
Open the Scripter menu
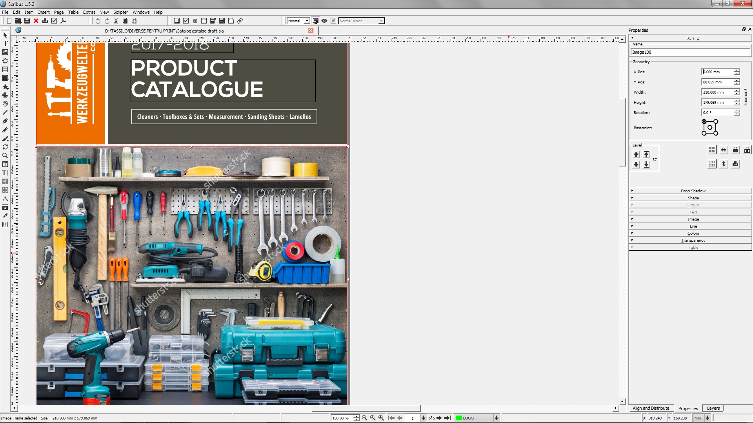[120, 12]
